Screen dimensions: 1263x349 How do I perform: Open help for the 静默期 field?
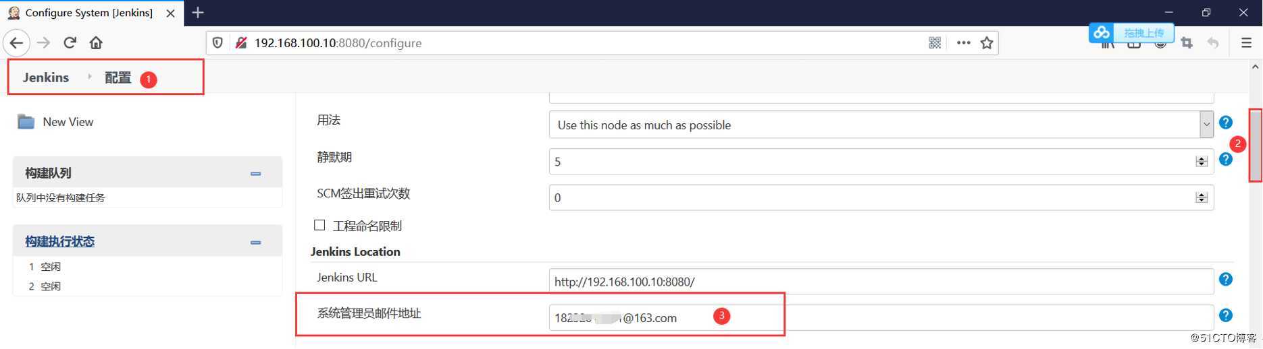[1226, 159]
